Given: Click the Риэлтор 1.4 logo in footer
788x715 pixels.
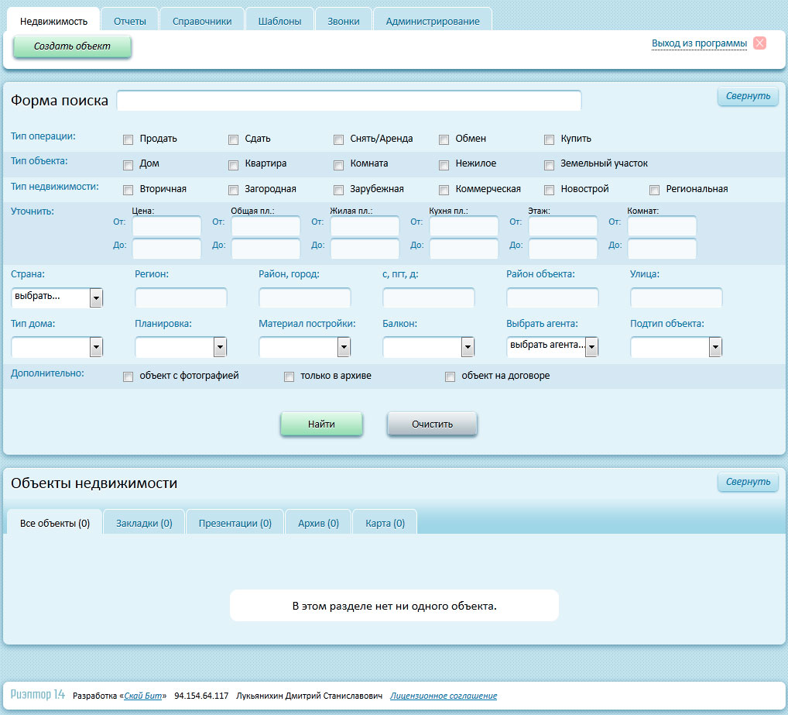Looking at the screenshot, I should pos(38,695).
